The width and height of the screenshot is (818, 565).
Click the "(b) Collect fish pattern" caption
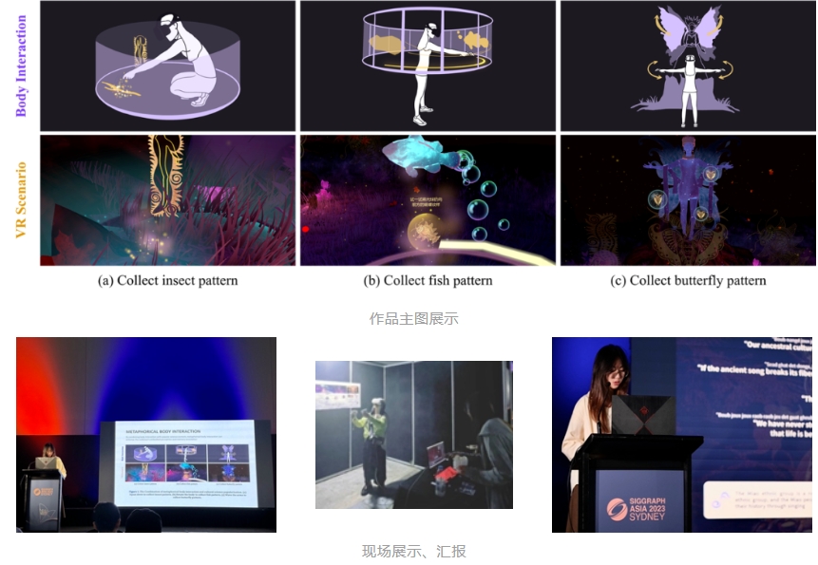coord(427,281)
